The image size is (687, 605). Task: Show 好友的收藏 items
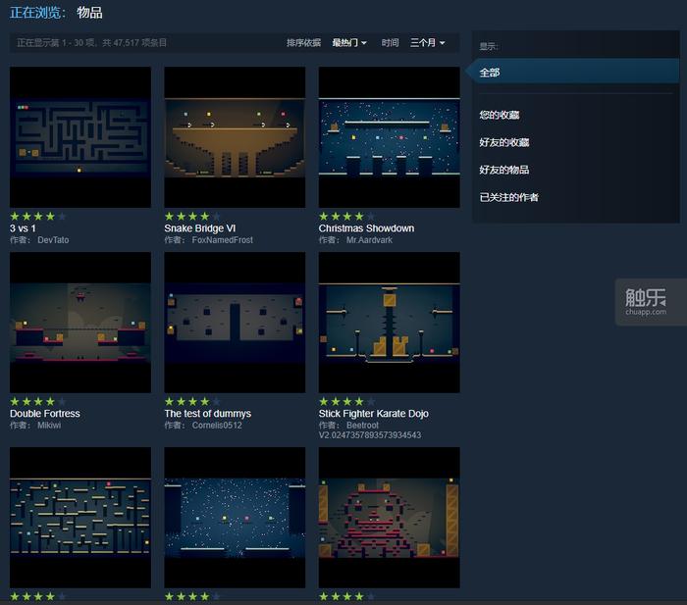pos(504,142)
